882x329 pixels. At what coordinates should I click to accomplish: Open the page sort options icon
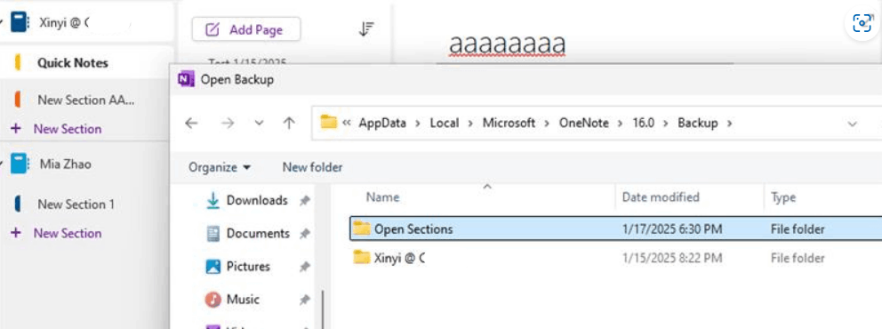pyautogui.click(x=366, y=28)
